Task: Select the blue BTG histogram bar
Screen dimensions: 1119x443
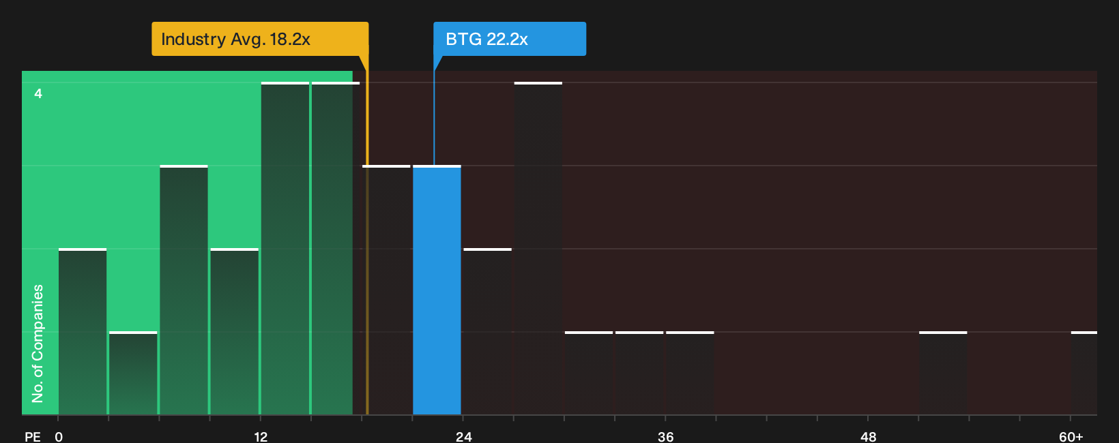Action: click(x=437, y=290)
